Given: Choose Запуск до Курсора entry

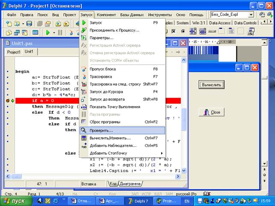Looking at the screenshot, I should 122,91.
